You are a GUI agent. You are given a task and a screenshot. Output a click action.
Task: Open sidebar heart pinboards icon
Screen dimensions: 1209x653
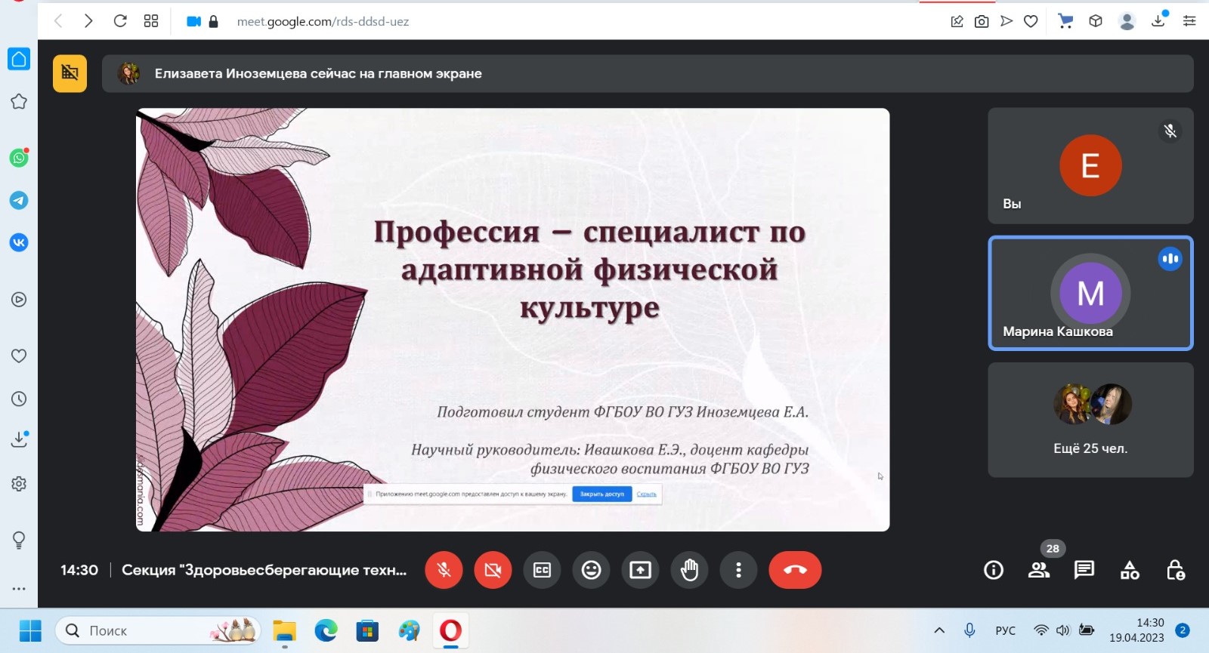tap(19, 356)
